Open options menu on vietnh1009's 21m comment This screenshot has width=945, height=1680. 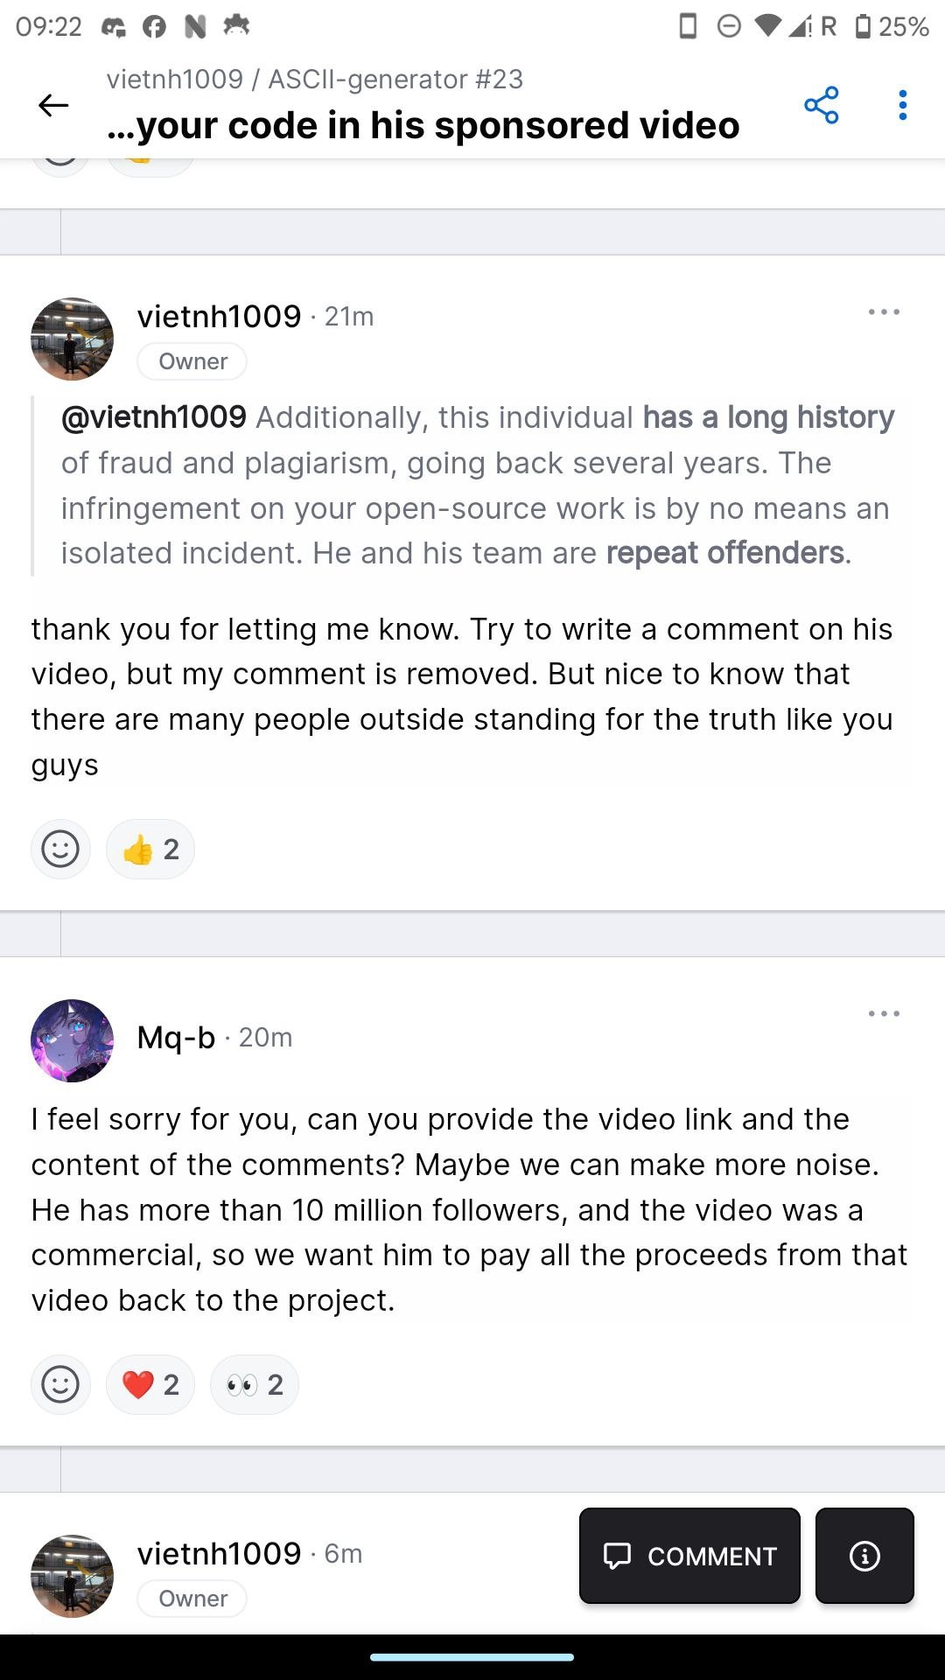[x=884, y=312]
